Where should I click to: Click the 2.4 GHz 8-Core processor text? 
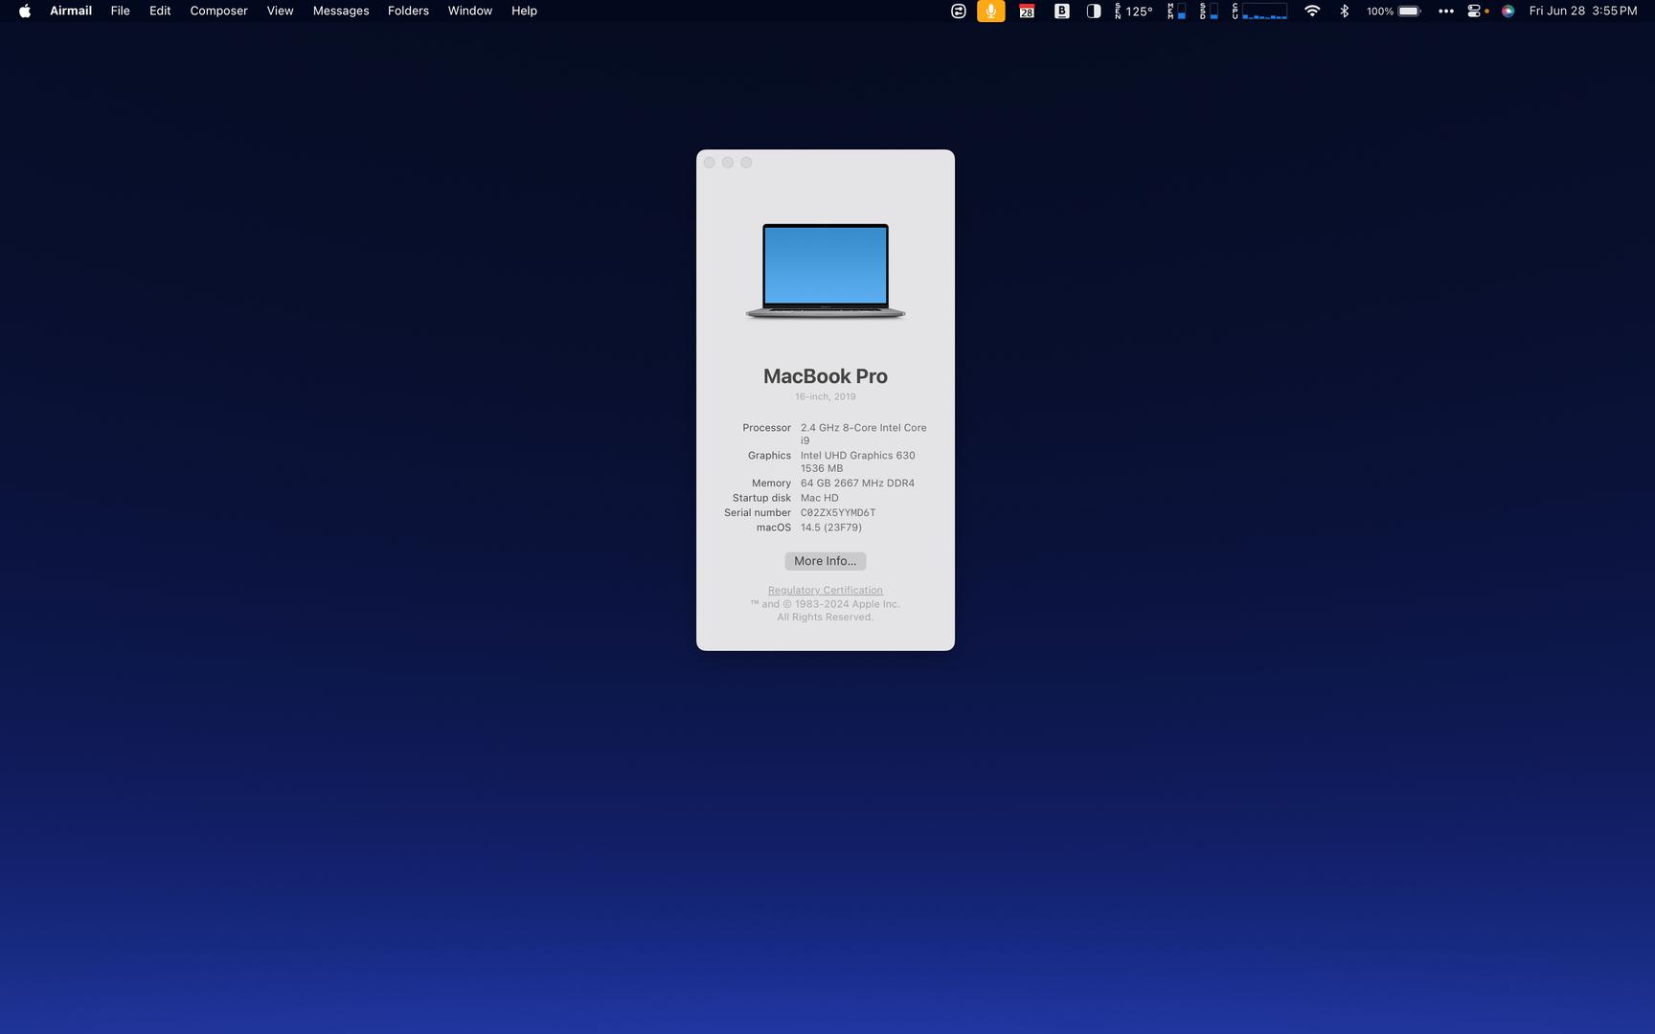pyautogui.click(x=864, y=434)
